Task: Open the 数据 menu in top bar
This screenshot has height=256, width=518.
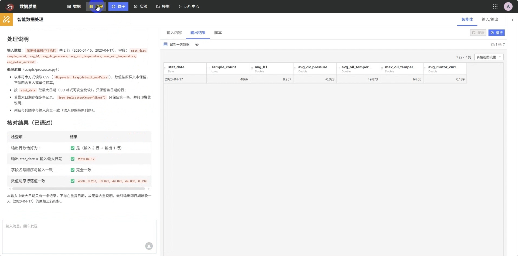Action: (74, 6)
